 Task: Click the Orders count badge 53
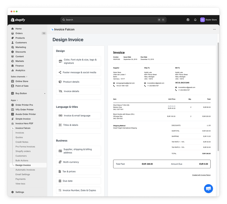pyautogui.click(x=44, y=33)
